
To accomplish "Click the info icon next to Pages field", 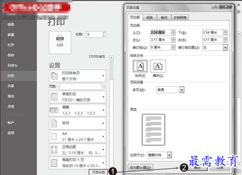I will (104, 87).
